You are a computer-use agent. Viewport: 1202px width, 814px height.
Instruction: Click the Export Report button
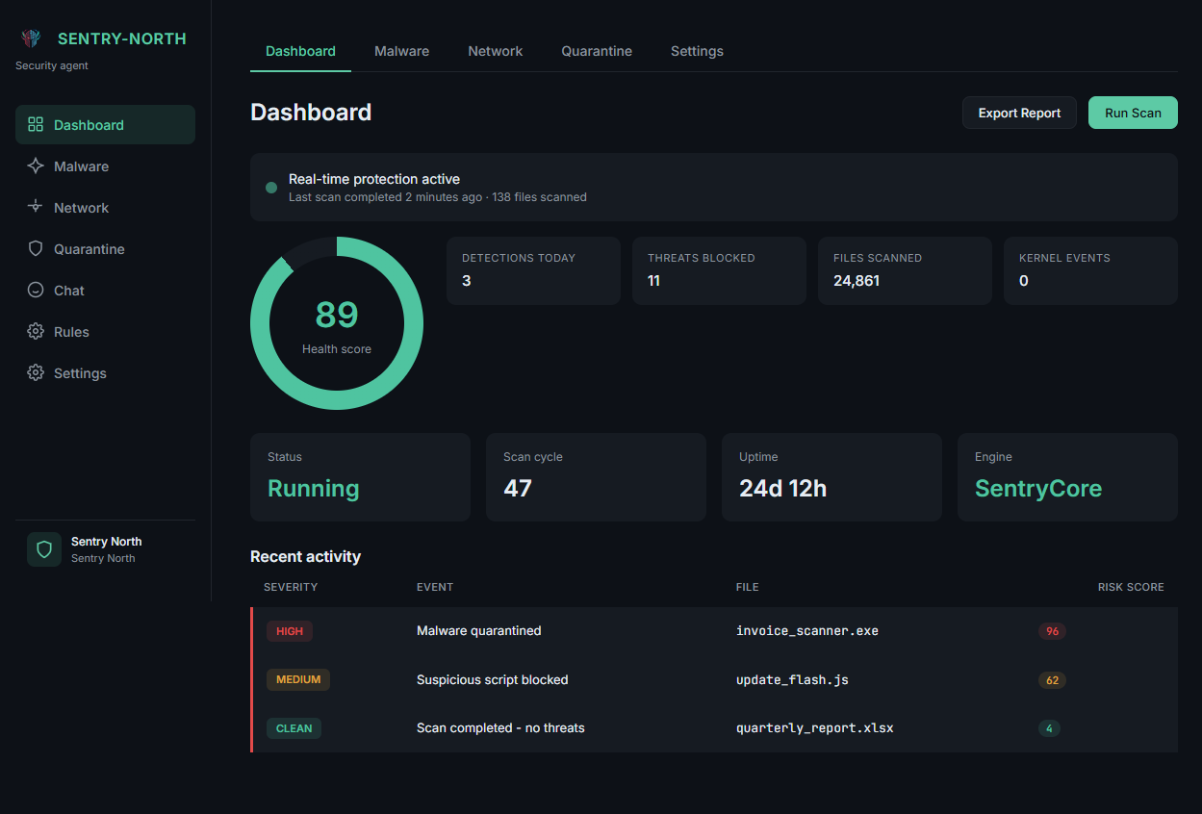[1019, 113]
